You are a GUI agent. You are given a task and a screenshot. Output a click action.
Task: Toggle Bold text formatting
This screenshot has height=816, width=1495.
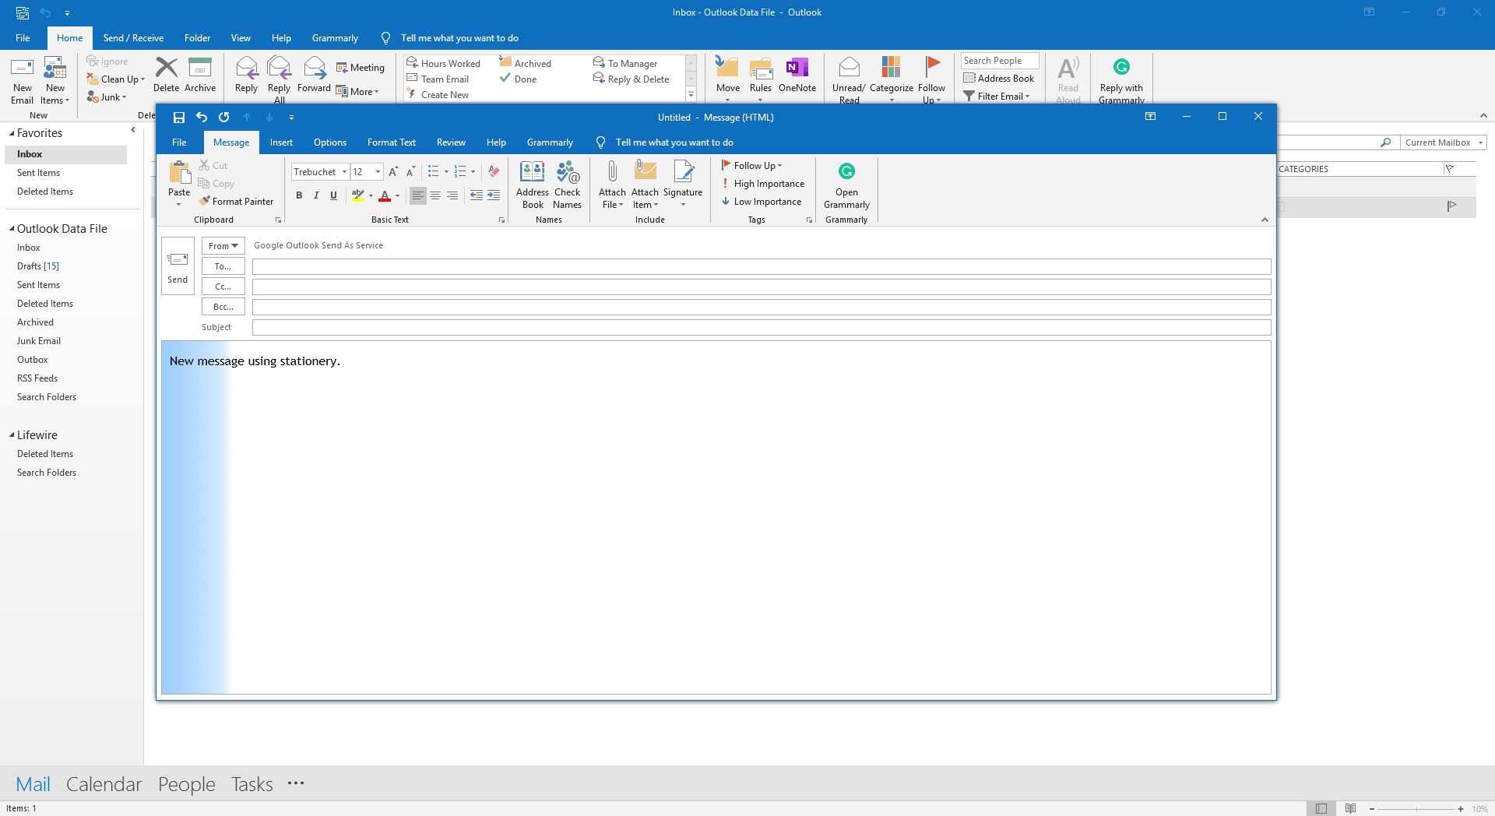point(299,195)
